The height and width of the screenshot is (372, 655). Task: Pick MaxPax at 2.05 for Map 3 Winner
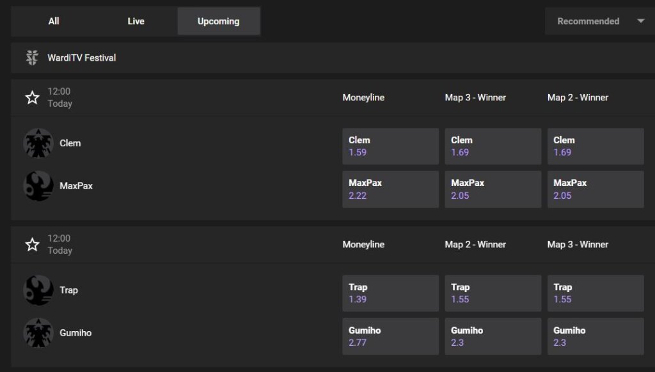click(493, 189)
